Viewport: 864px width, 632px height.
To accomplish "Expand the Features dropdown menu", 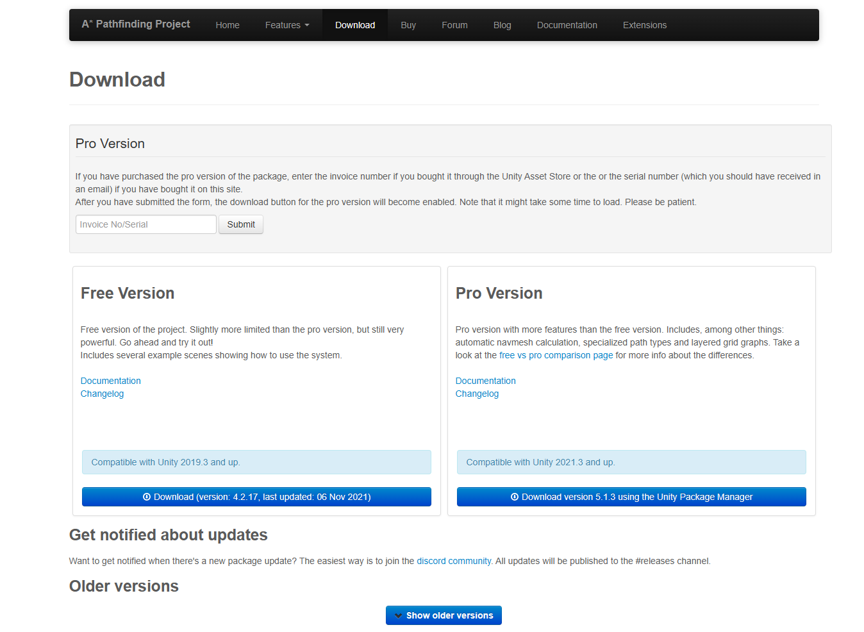I will coord(287,25).
